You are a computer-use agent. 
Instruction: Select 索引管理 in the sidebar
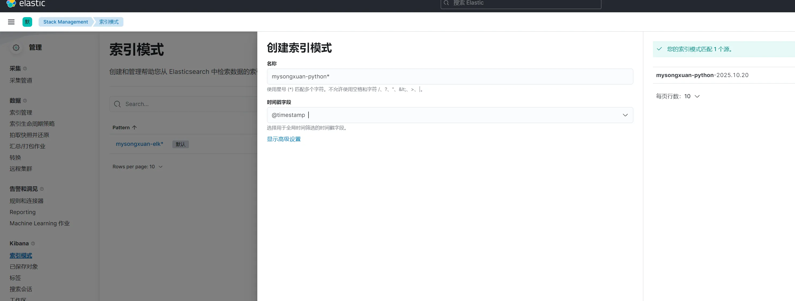click(21, 112)
